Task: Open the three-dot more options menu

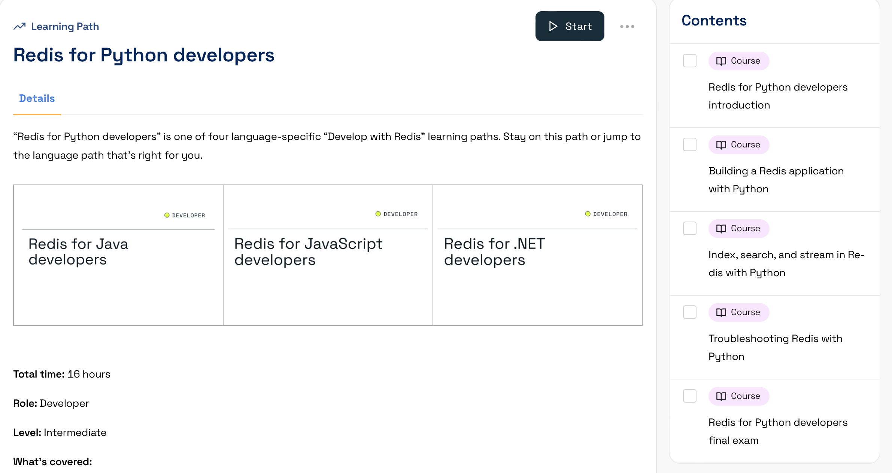Action: pos(627,27)
